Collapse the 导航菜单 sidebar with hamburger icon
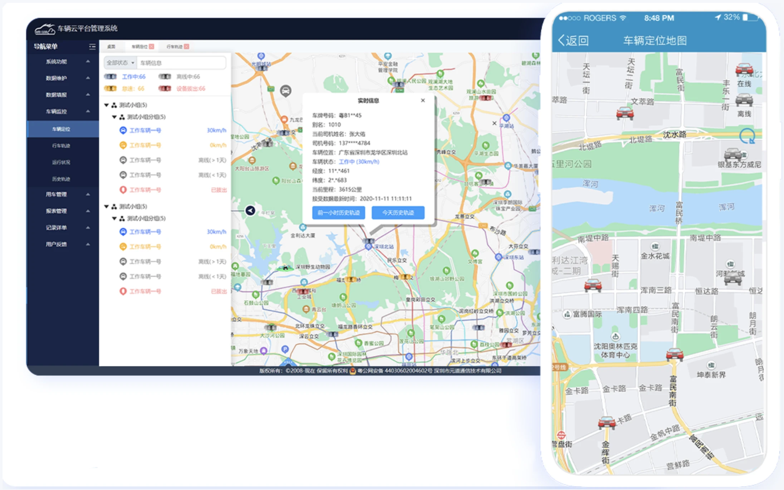Viewport: 784px width, 490px height. click(92, 46)
